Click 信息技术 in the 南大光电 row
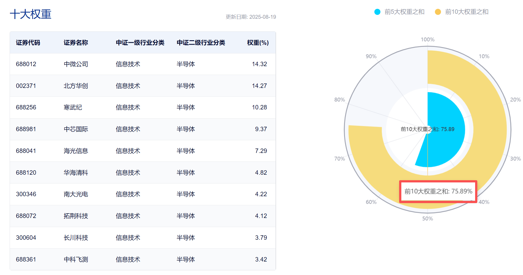This screenshot has width=523, height=275. [x=128, y=194]
